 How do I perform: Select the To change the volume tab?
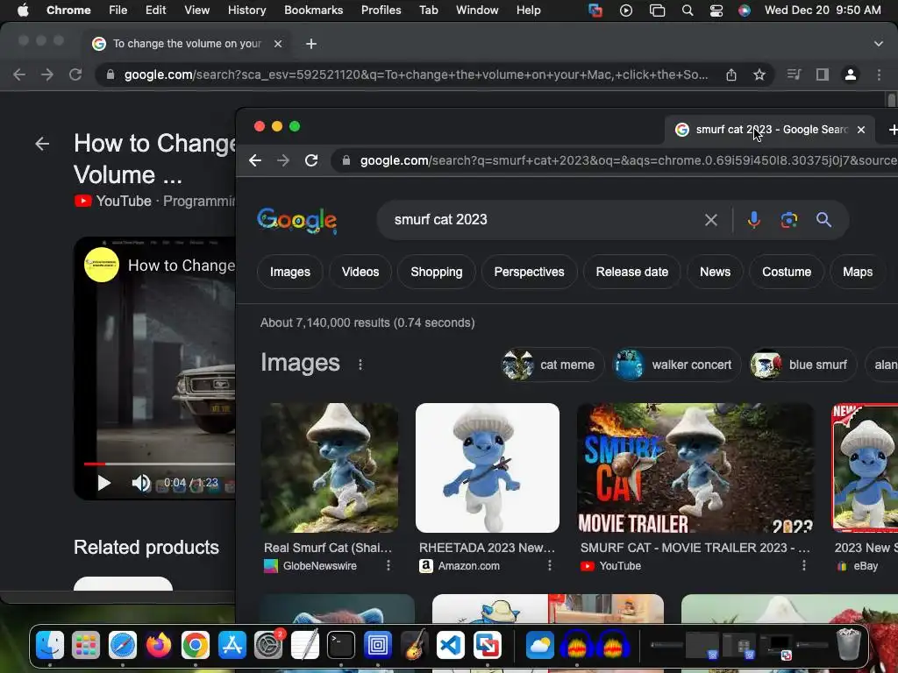[x=188, y=44]
